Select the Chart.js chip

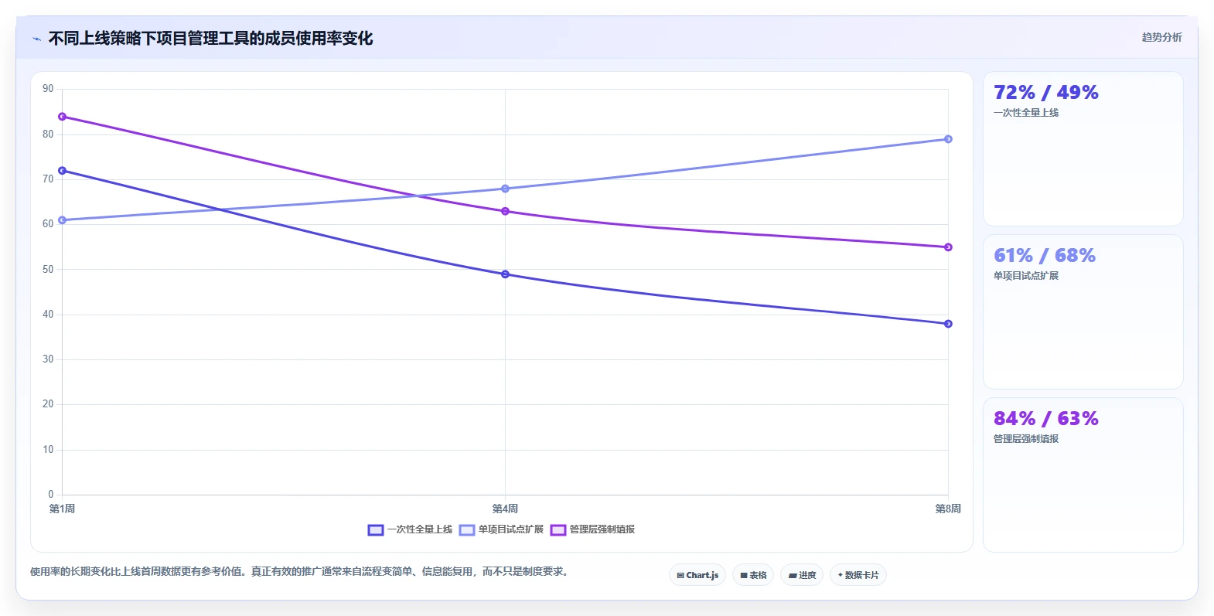click(x=697, y=575)
